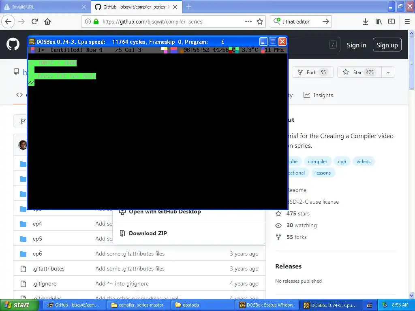415x311 pixels.
Task: Fork the repository with Fork button
Action: pos(312,72)
